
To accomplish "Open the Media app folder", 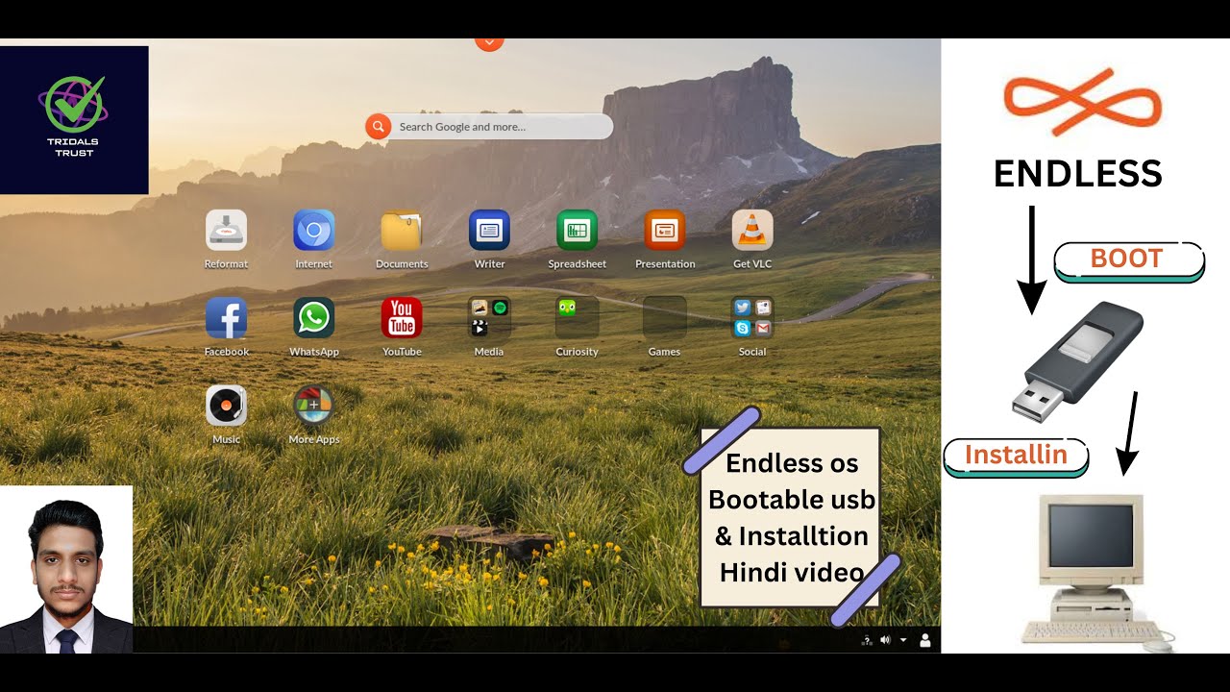I will click(x=489, y=318).
